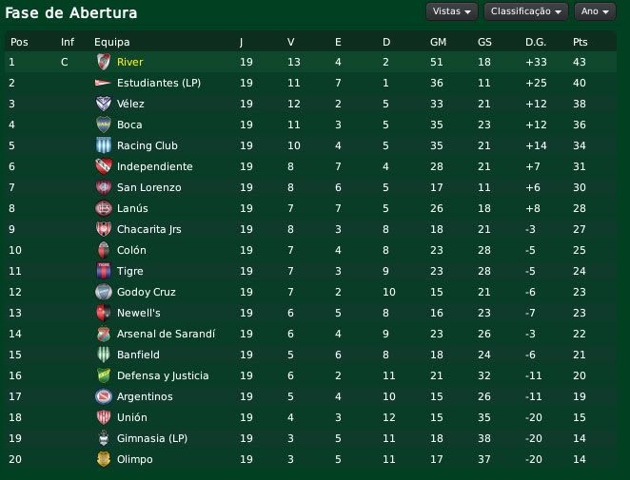Open the Godoy Cruz team page
The image size is (630, 480).
(147, 292)
